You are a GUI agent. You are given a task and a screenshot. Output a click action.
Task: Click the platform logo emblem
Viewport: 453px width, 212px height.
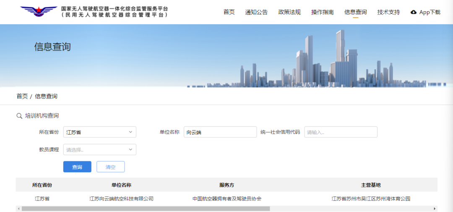[x=39, y=12]
